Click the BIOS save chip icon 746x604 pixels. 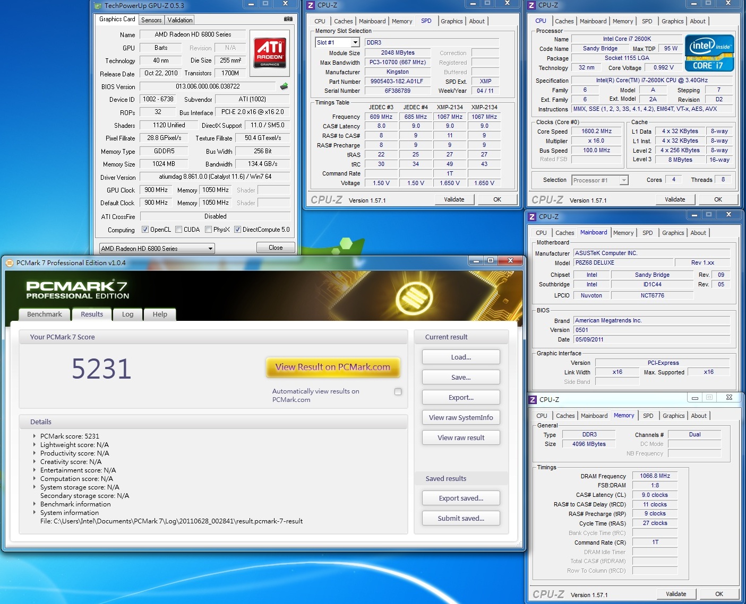pyautogui.click(x=284, y=86)
